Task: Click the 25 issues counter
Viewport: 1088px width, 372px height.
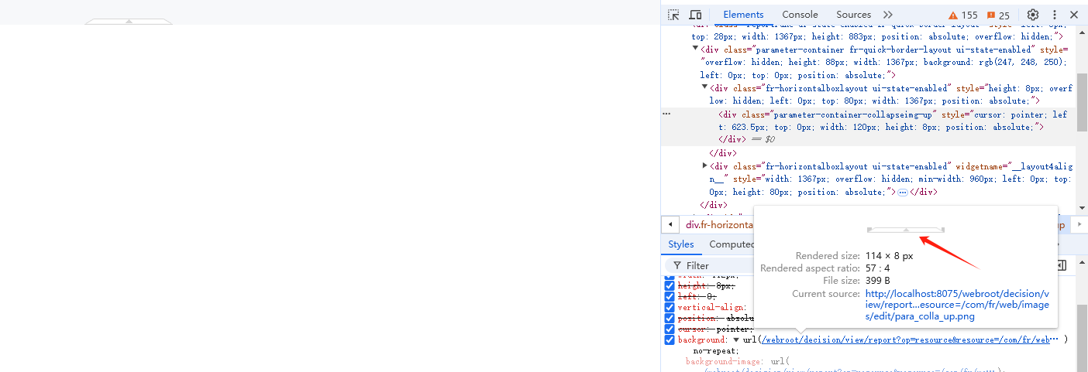Action: tap(998, 15)
